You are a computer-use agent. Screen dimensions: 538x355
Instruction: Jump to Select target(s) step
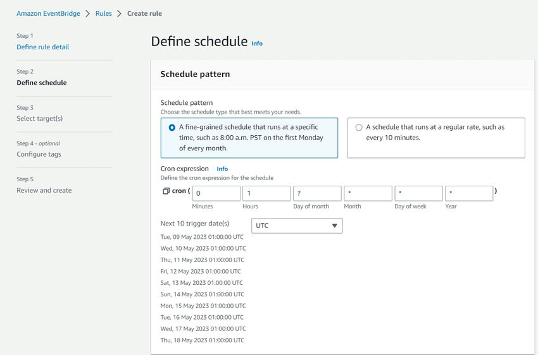click(39, 119)
